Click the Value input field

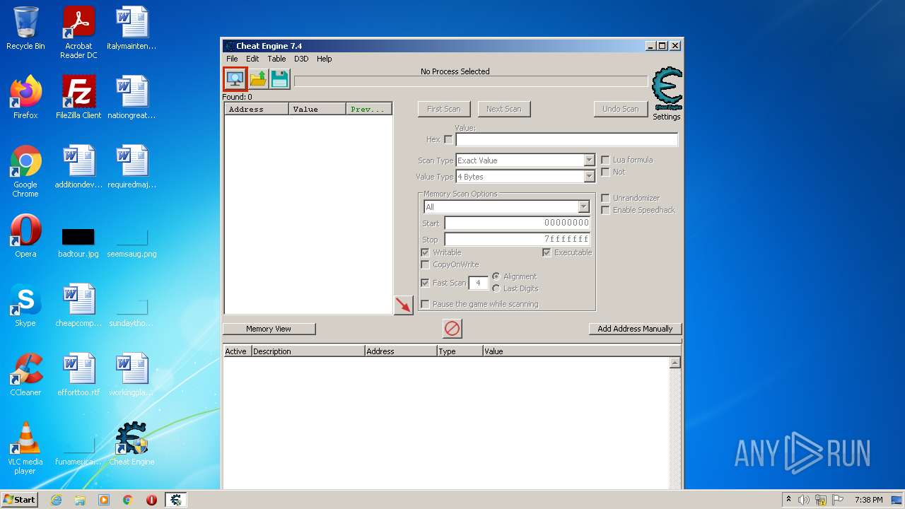coord(566,140)
